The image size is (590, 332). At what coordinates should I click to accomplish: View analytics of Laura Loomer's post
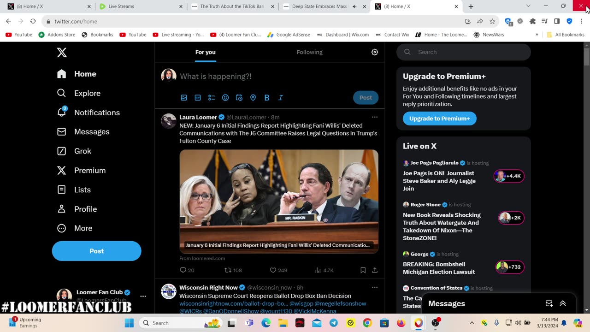(324, 270)
